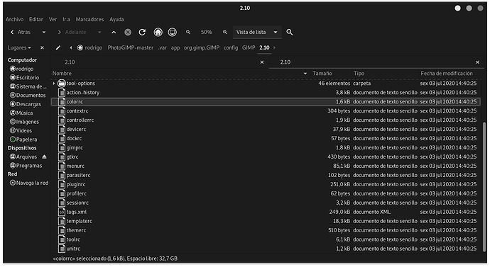
Task: Open Navega la red in the sidebar
Action: tap(29, 183)
